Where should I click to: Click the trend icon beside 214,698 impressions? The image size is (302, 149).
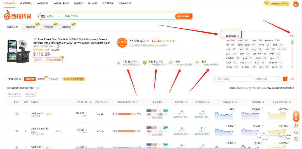coord(86,113)
